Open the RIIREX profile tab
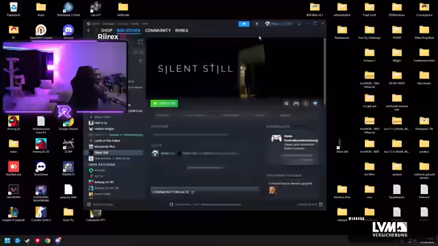 coord(181,30)
